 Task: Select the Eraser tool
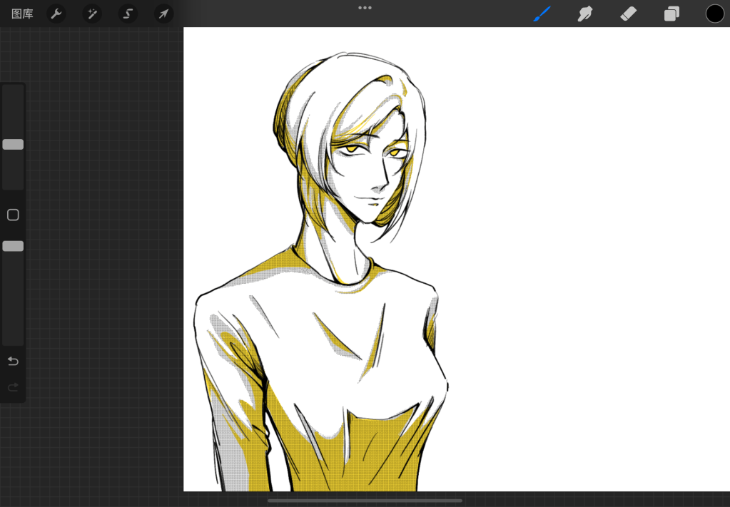(x=628, y=14)
